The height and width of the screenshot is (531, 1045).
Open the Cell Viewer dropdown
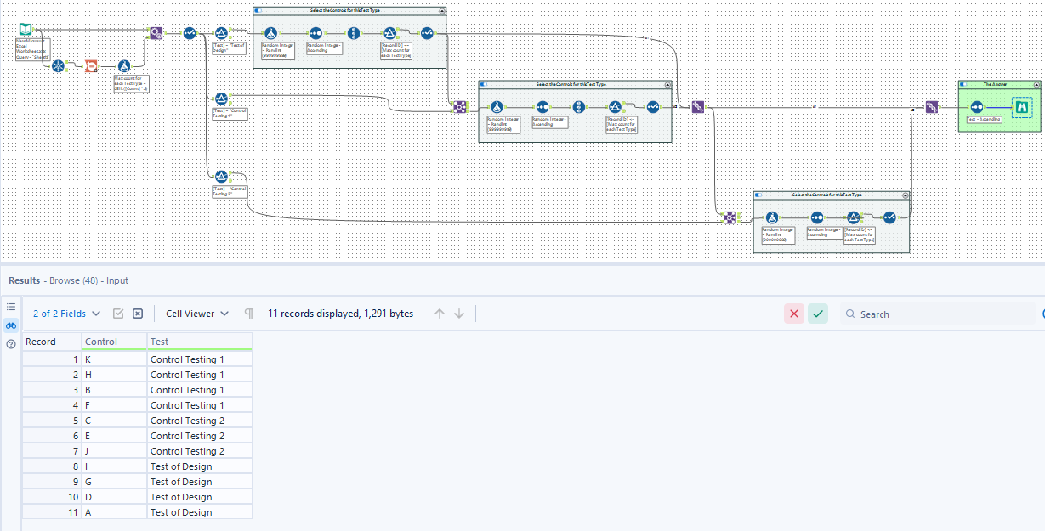pyautogui.click(x=196, y=313)
